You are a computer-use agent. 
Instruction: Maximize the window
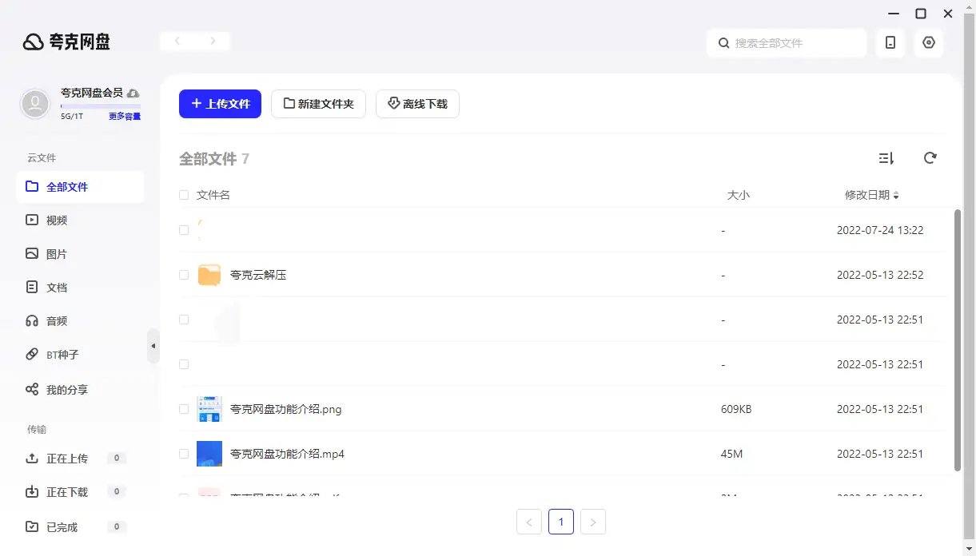pyautogui.click(x=921, y=14)
